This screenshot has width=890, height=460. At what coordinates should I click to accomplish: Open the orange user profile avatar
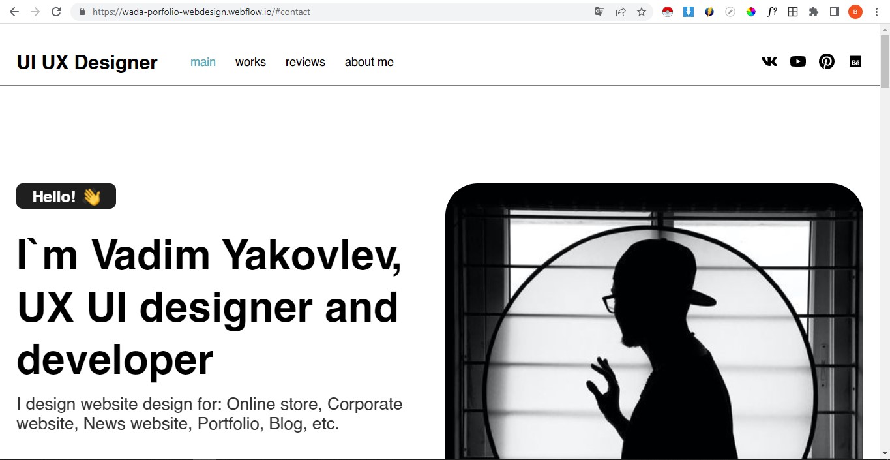(855, 12)
